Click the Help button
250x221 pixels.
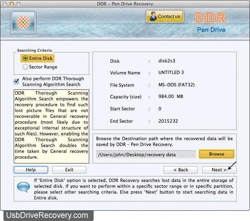(x=31, y=170)
